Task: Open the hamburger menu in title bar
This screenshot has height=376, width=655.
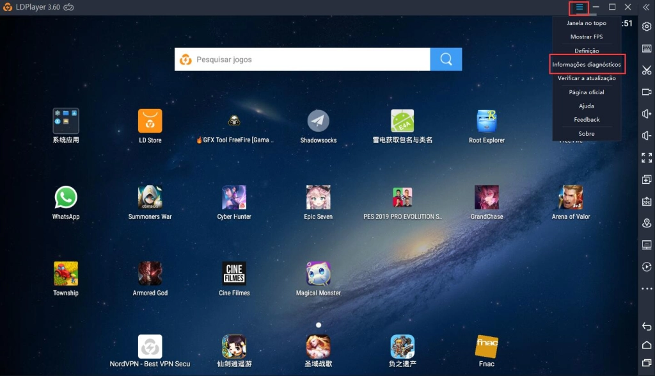Action: tap(579, 7)
